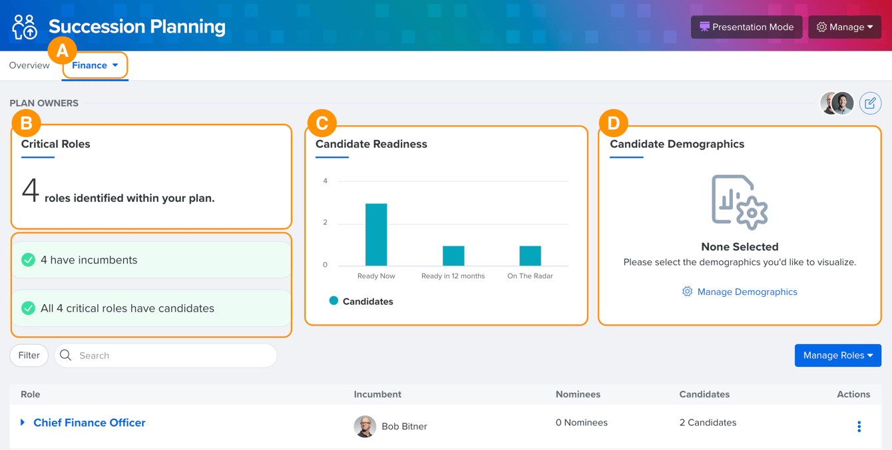Open the Manage dropdown in the header
Viewport: 892px width, 450px height.
point(845,27)
